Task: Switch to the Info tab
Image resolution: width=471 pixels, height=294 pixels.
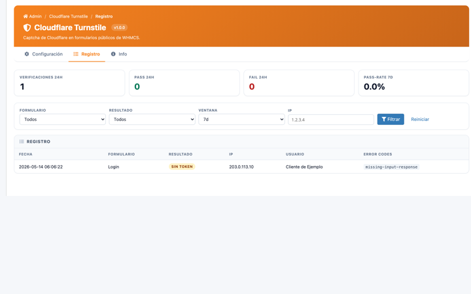Action: pos(119,54)
